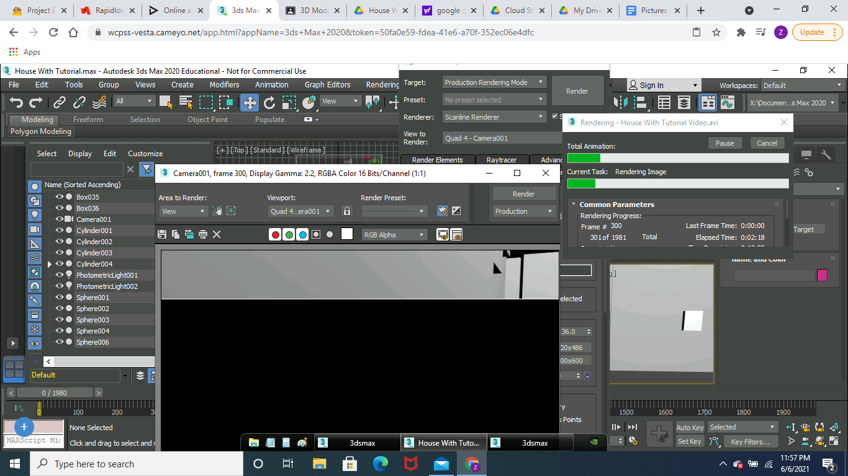Activate the Select and Scale tool
The width and height of the screenshot is (848, 476).
point(289,102)
